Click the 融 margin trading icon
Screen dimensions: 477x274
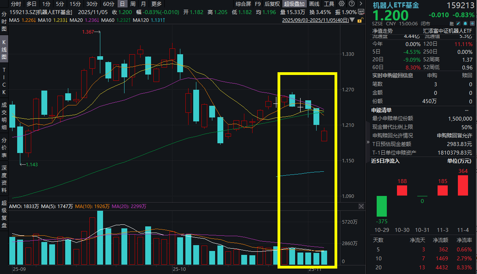pyautogui.click(x=452, y=23)
